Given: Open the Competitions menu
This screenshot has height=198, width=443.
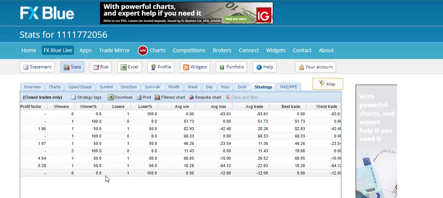Looking at the screenshot, I should tap(189, 50).
